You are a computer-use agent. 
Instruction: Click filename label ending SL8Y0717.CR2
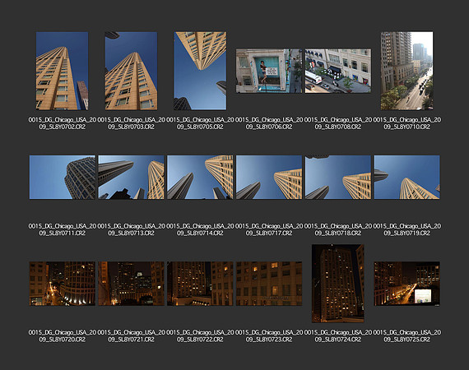click(269, 229)
